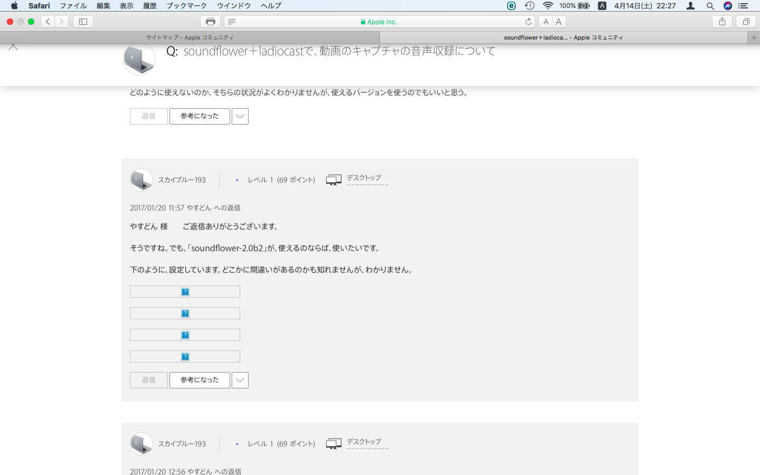Screen dimensions: 760x475
Task: Open スカイブルー193 profile in the 11:57 reply
Action: coord(182,180)
